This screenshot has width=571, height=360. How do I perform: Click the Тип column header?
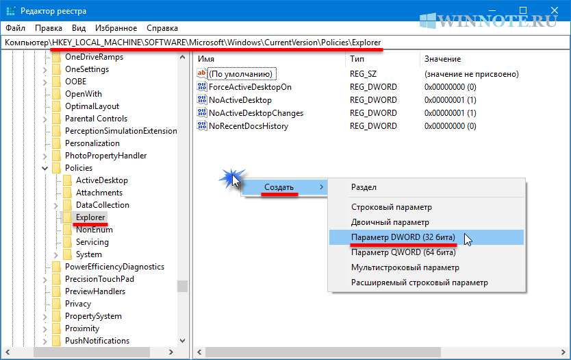click(382, 59)
